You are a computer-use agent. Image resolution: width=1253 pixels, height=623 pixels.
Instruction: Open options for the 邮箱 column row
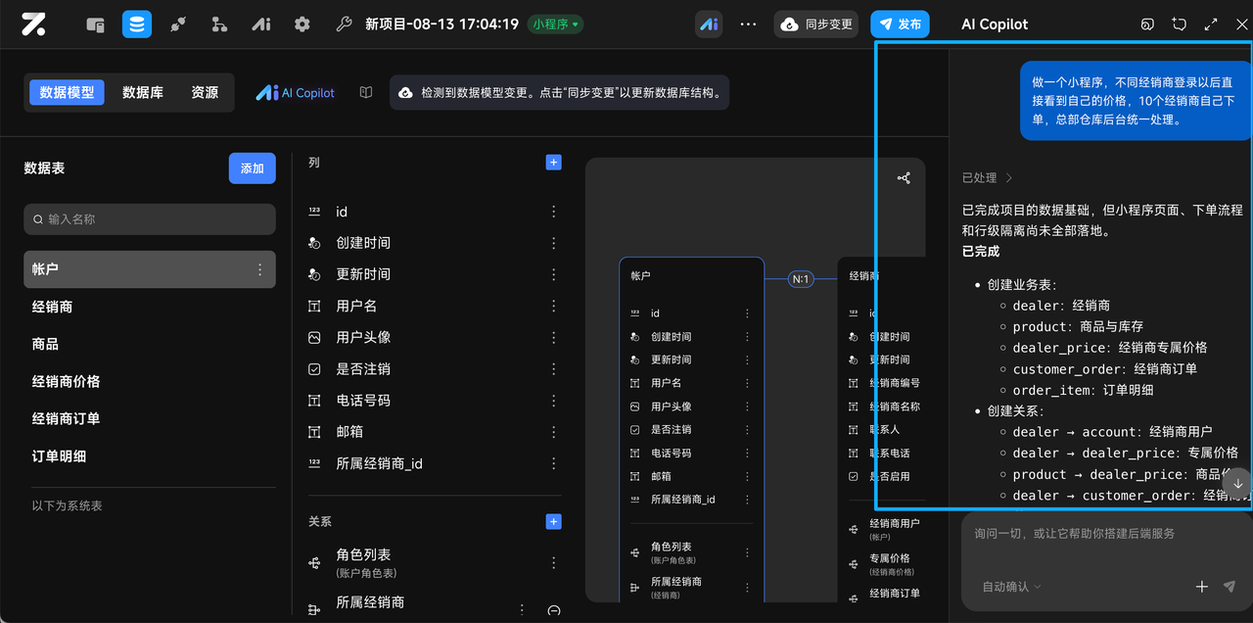(554, 431)
